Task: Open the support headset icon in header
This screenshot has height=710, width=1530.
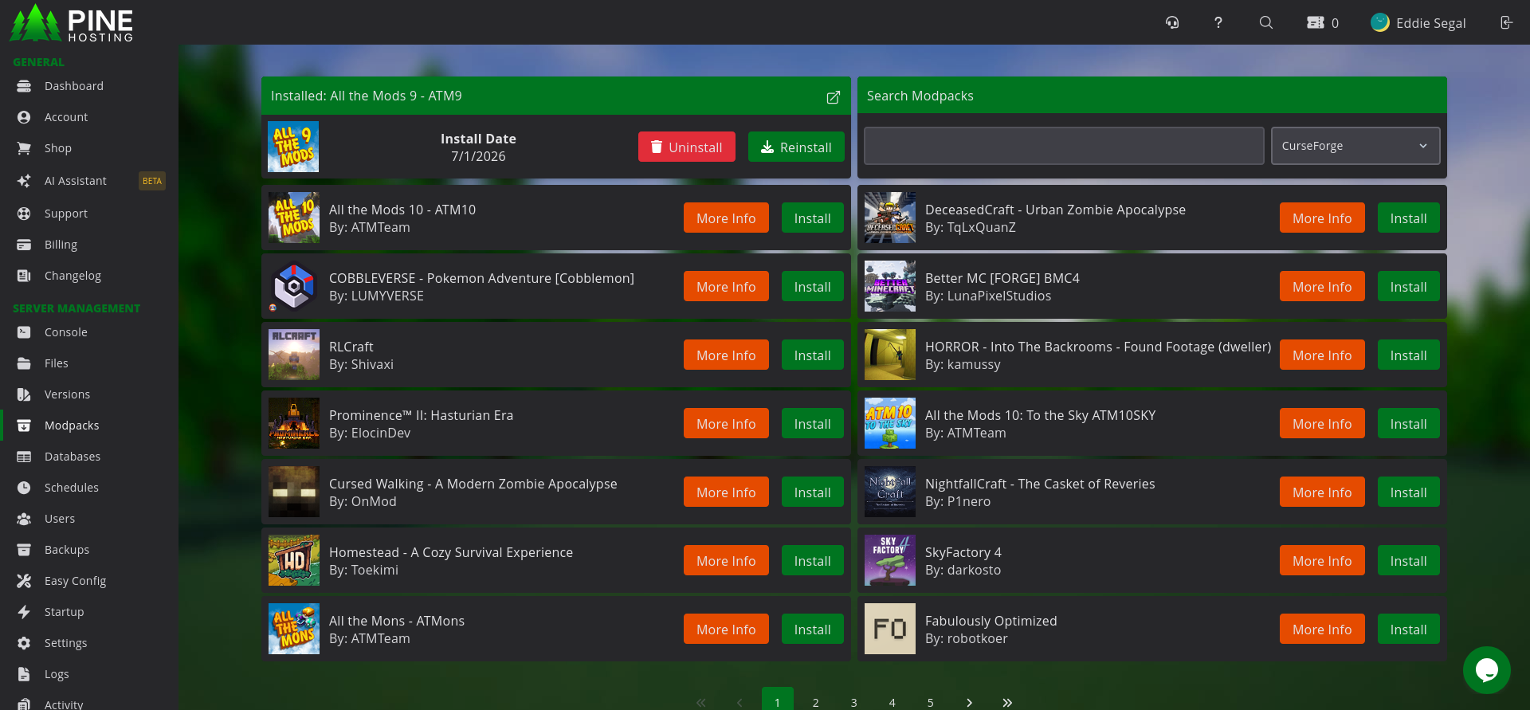Action: coord(1171,22)
